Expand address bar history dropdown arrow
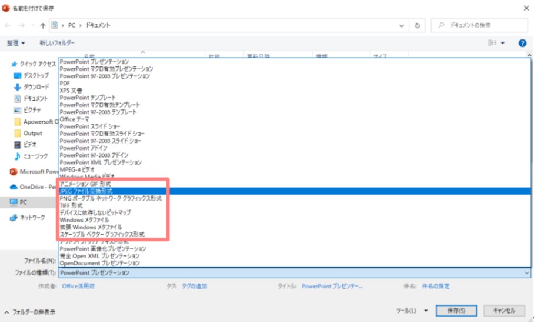Image resolution: width=534 pixels, height=323 pixels. coord(402,26)
